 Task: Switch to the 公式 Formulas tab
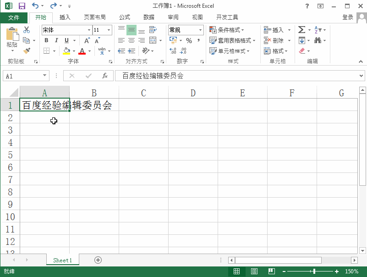[x=125, y=17]
